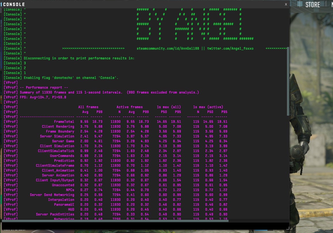Click the Server Simulation row label
Viewport: 333px width, 233px height.
point(57,136)
